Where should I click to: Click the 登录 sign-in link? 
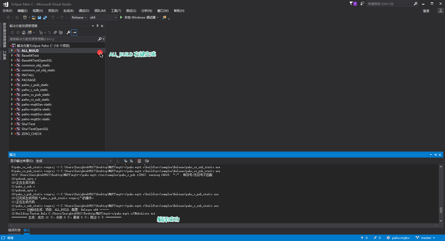(426, 11)
